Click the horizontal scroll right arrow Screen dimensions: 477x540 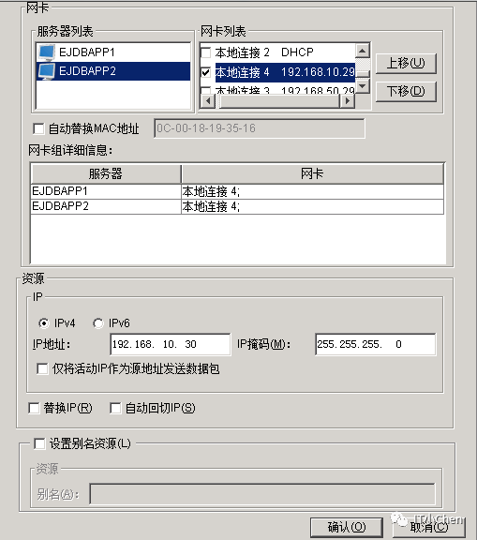348,101
